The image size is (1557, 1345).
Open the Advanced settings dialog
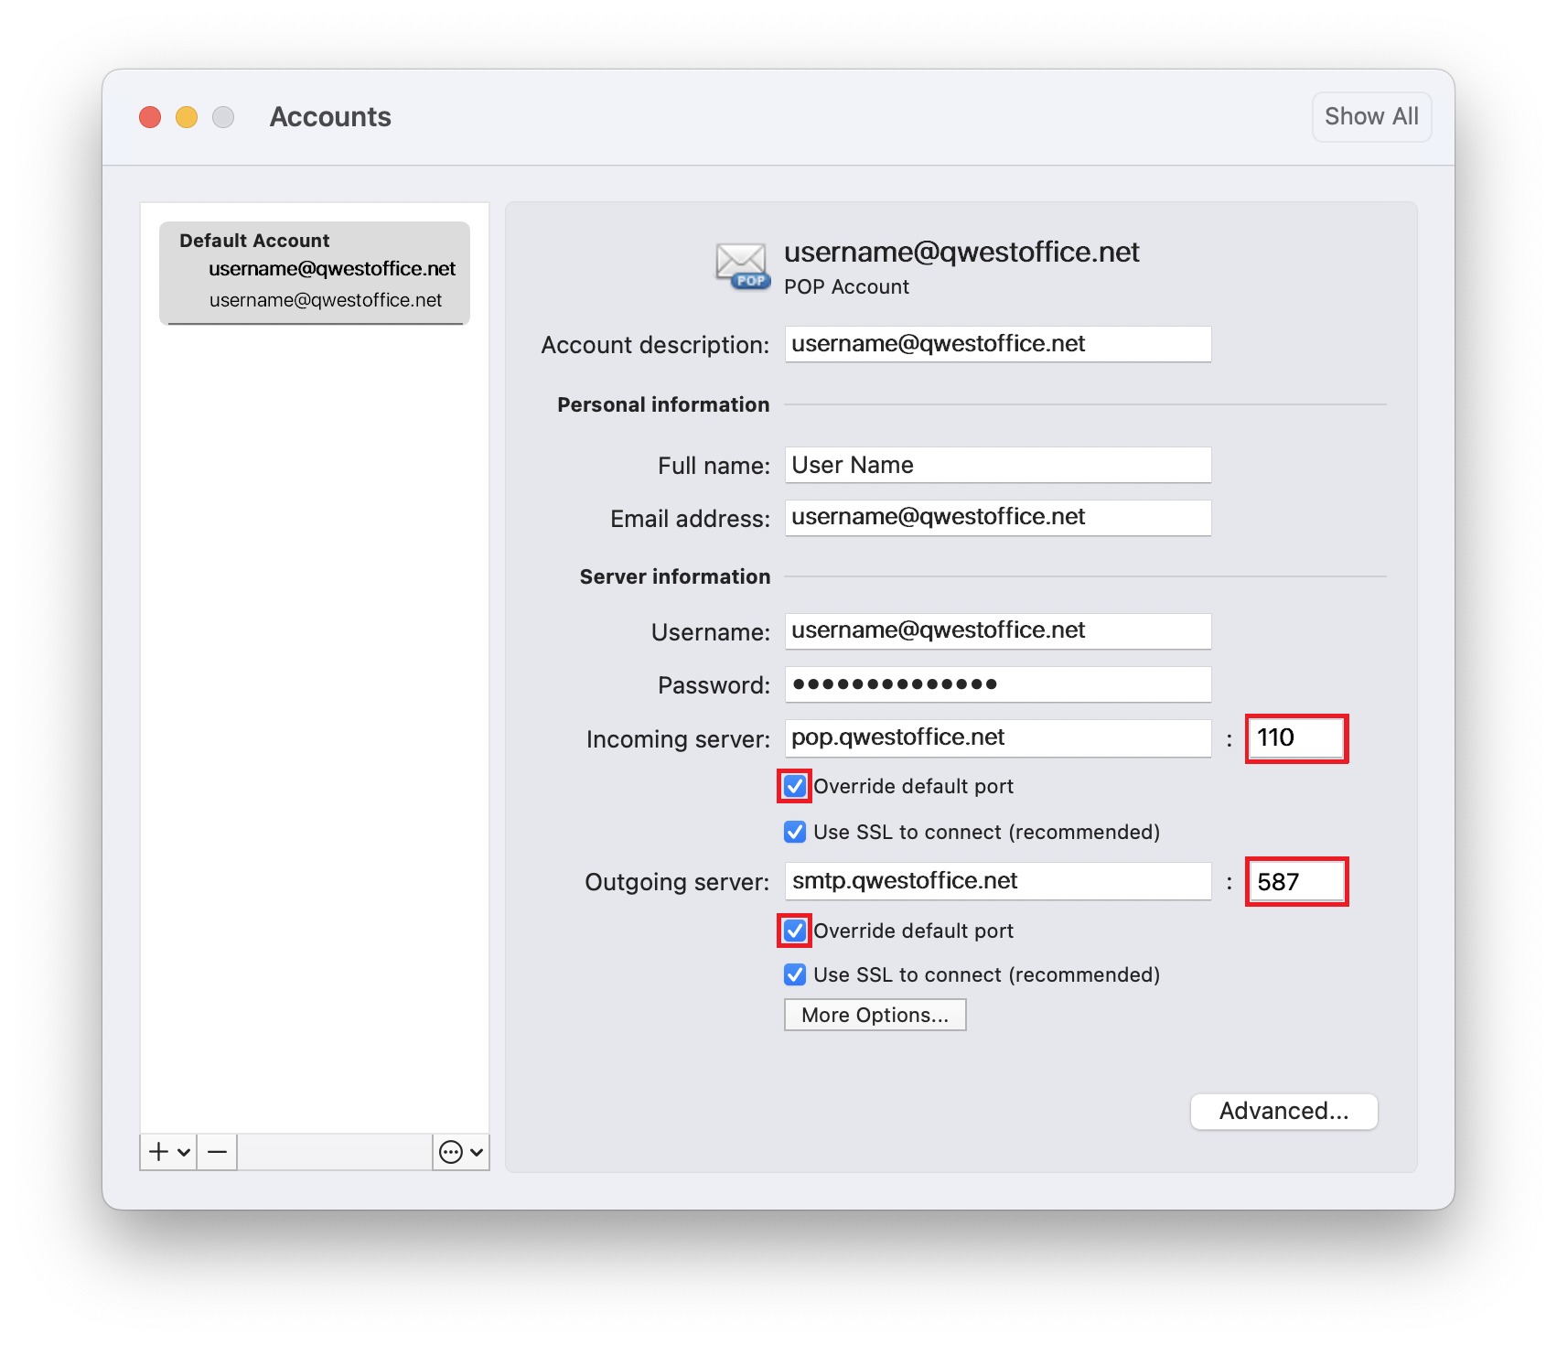1283,1111
